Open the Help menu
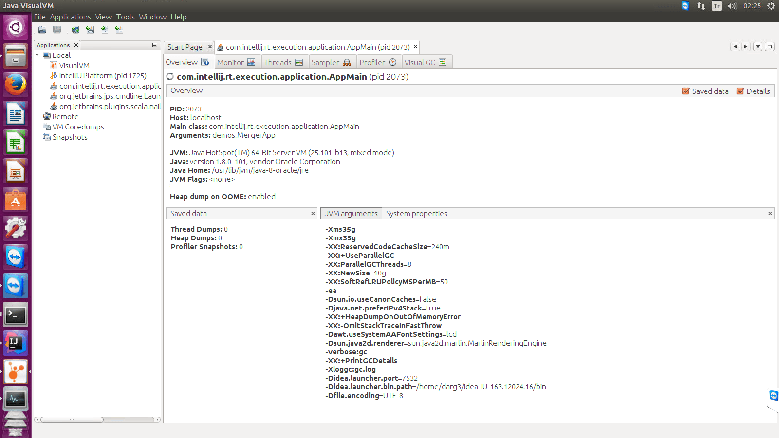This screenshot has height=438, width=779. pyautogui.click(x=179, y=17)
